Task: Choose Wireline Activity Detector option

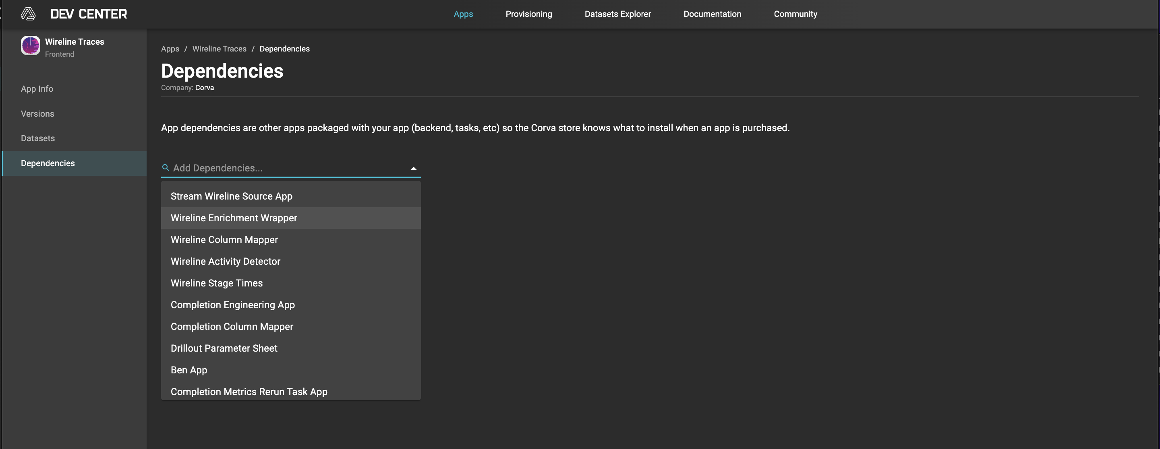Action: (291, 262)
